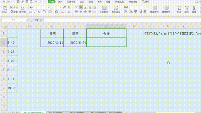Image resolution: width=201 pixels, height=113 pixels.
Task: Click the currency format icon
Action: [x=125, y=12]
